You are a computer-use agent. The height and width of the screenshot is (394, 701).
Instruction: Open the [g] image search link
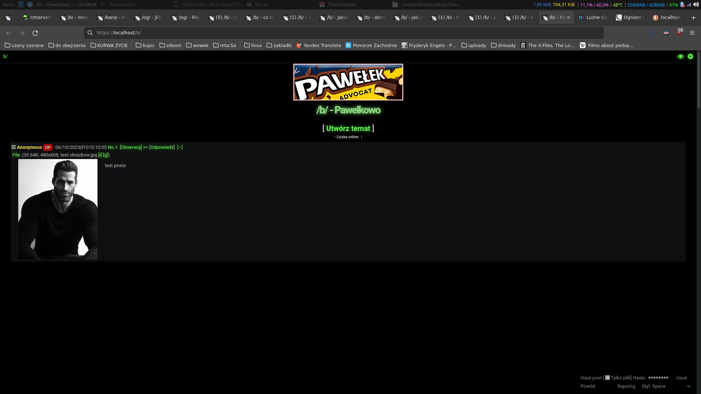pos(106,155)
